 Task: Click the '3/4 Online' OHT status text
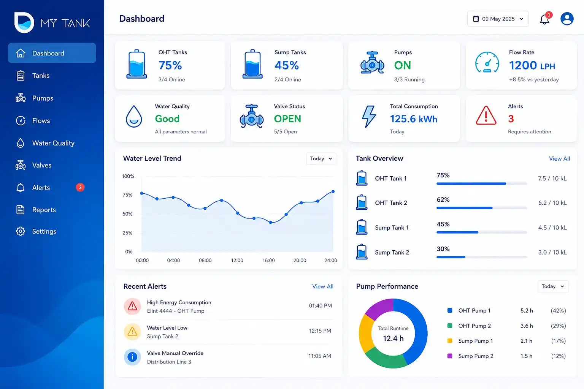[172, 80]
